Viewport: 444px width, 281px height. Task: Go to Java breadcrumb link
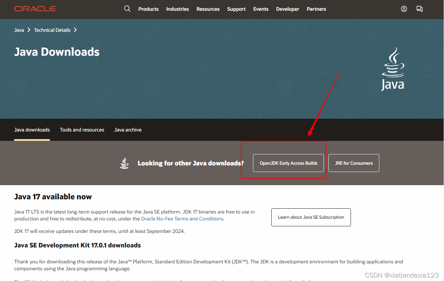click(19, 30)
